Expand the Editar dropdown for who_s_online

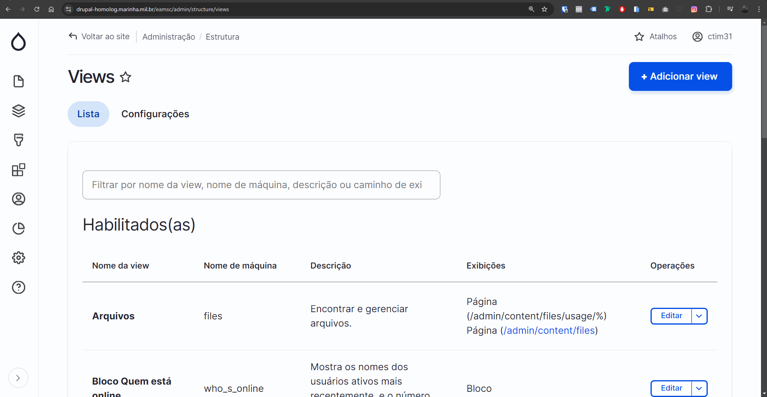pos(699,388)
